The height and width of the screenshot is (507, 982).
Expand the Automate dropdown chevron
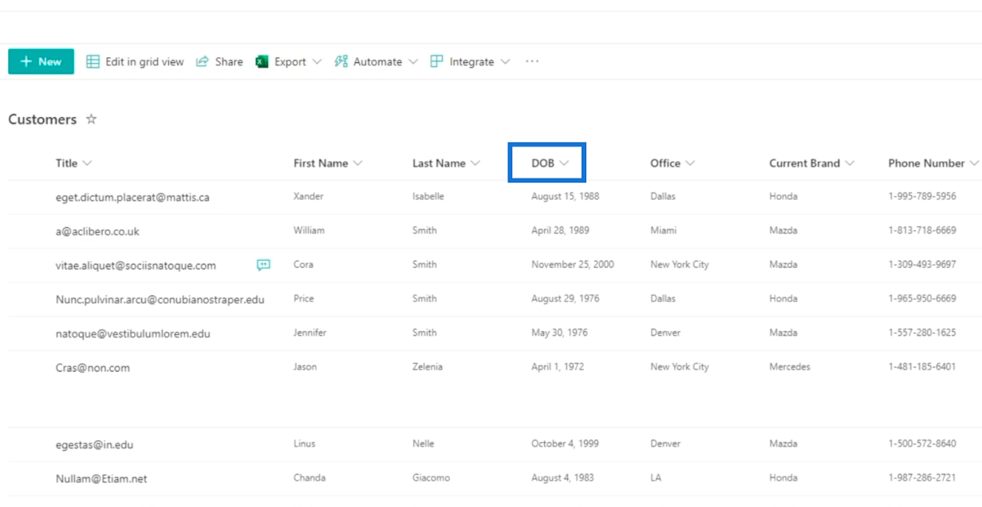click(412, 61)
